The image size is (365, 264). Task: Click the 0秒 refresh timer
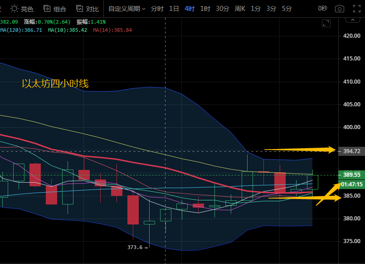click(x=322, y=9)
